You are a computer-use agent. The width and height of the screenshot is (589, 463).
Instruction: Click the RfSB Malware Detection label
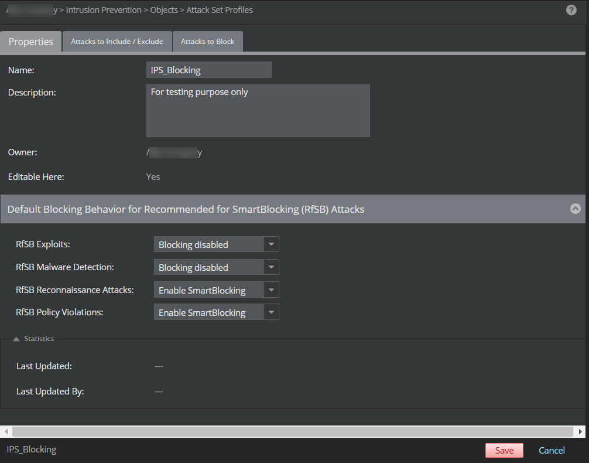pyautogui.click(x=65, y=267)
